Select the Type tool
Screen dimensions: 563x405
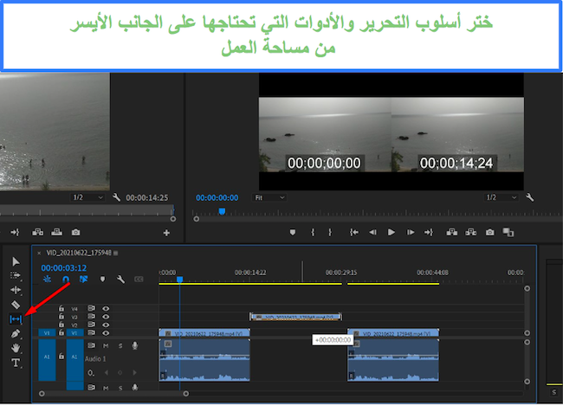pyautogui.click(x=16, y=363)
